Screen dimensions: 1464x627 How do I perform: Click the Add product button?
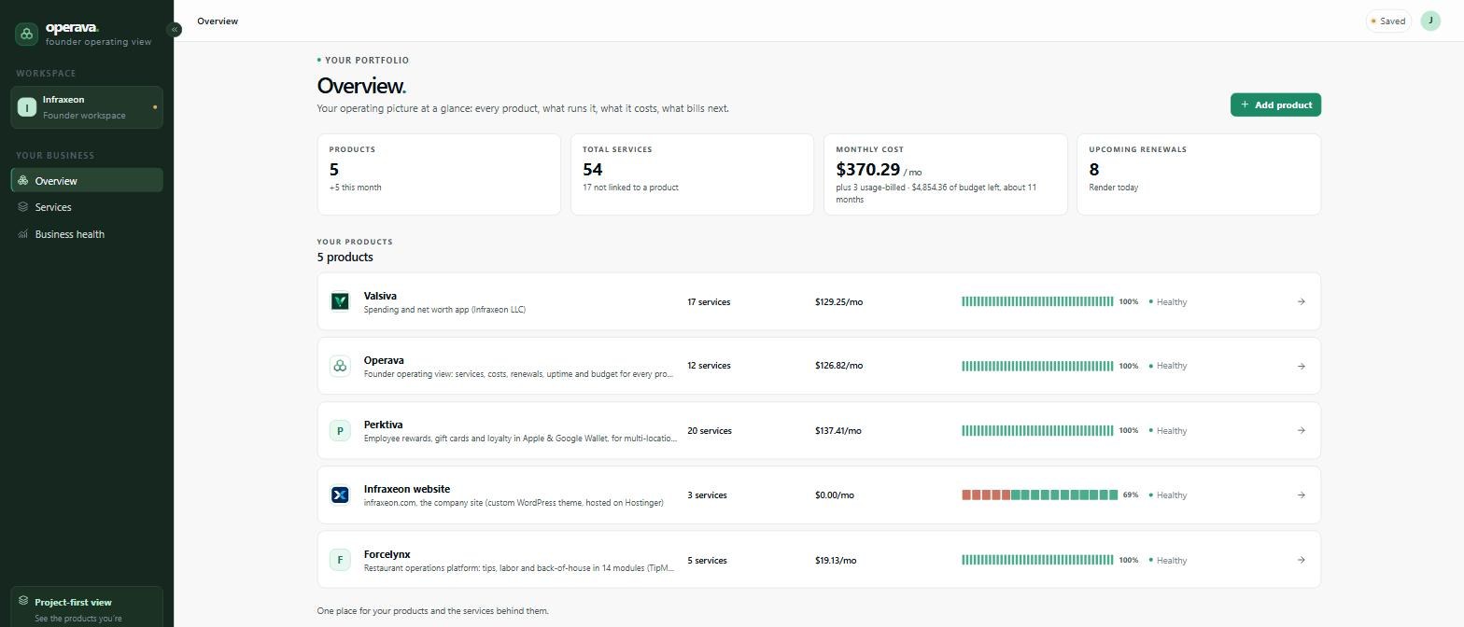pyautogui.click(x=1275, y=104)
